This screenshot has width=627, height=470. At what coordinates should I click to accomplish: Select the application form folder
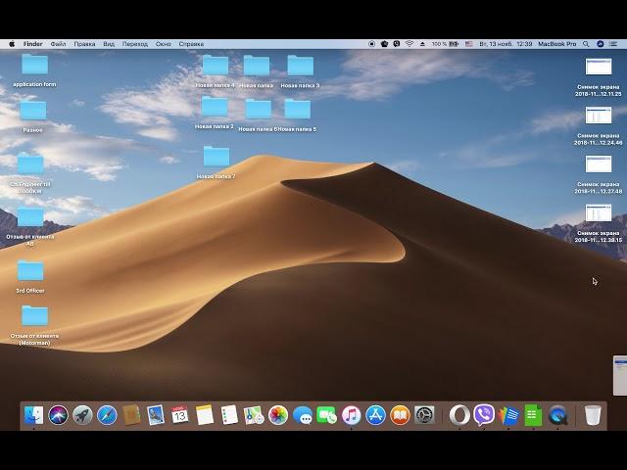pyautogui.click(x=35, y=65)
